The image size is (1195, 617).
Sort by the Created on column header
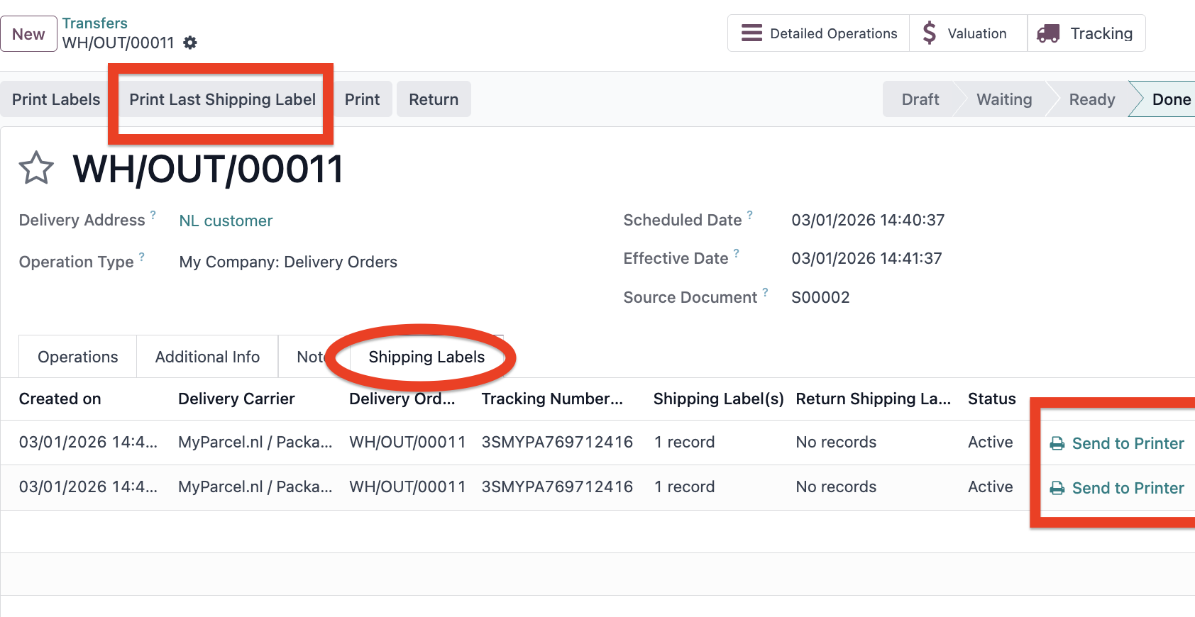60,399
